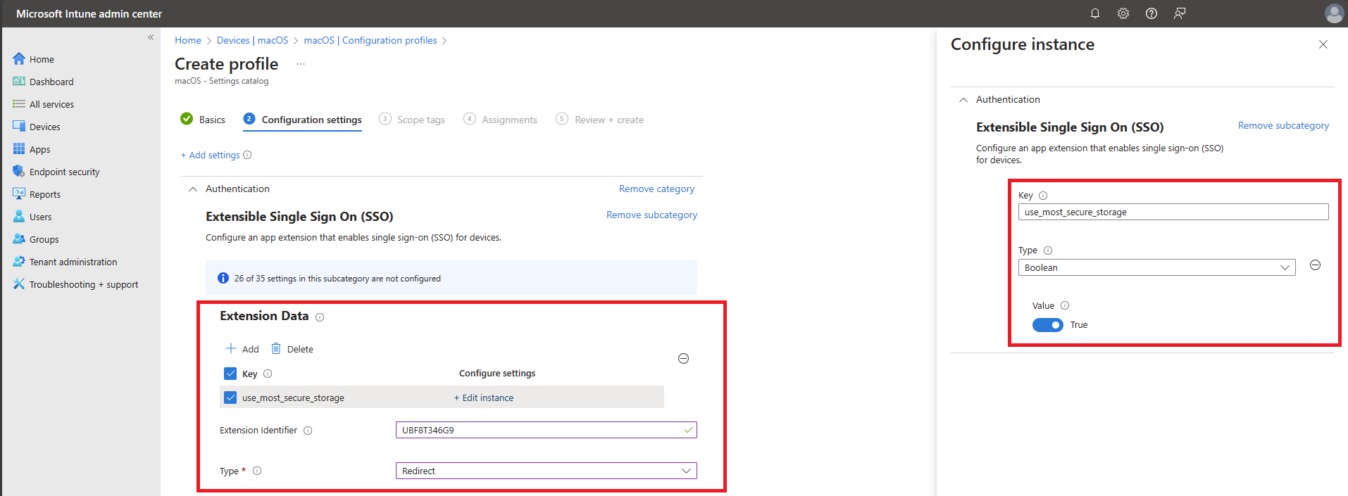Collapse Authentication in Configure instance panel
Screen dimensions: 1348x496
pyautogui.click(x=963, y=100)
